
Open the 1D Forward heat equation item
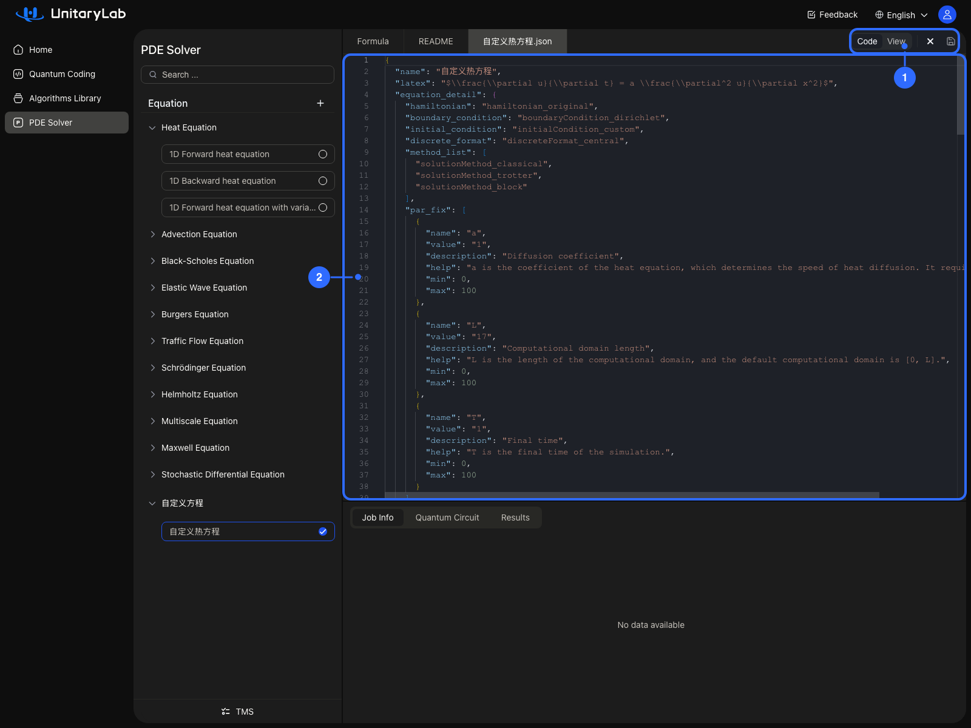[248, 154]
